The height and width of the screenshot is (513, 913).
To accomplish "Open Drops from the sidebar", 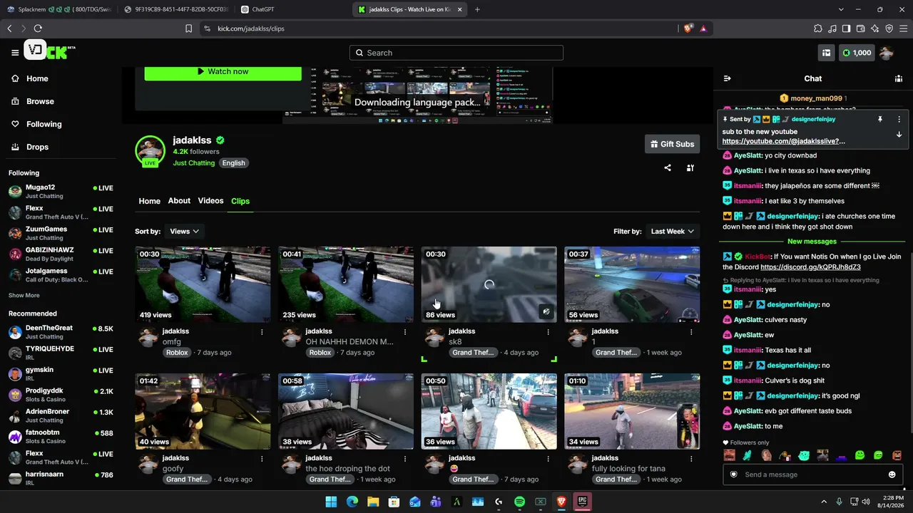I will pos(30,147).
